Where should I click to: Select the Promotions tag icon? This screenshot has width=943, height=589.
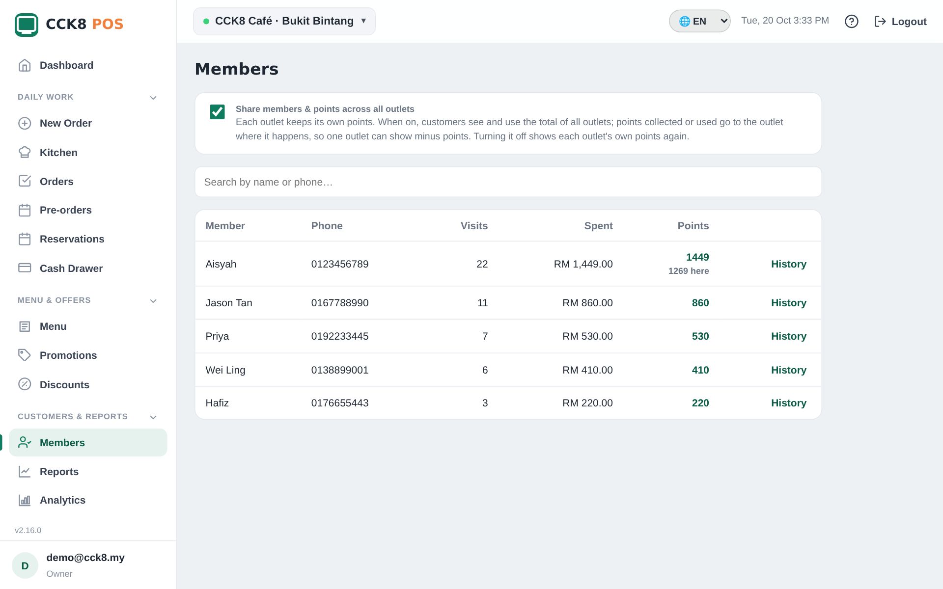pos(25,355)
